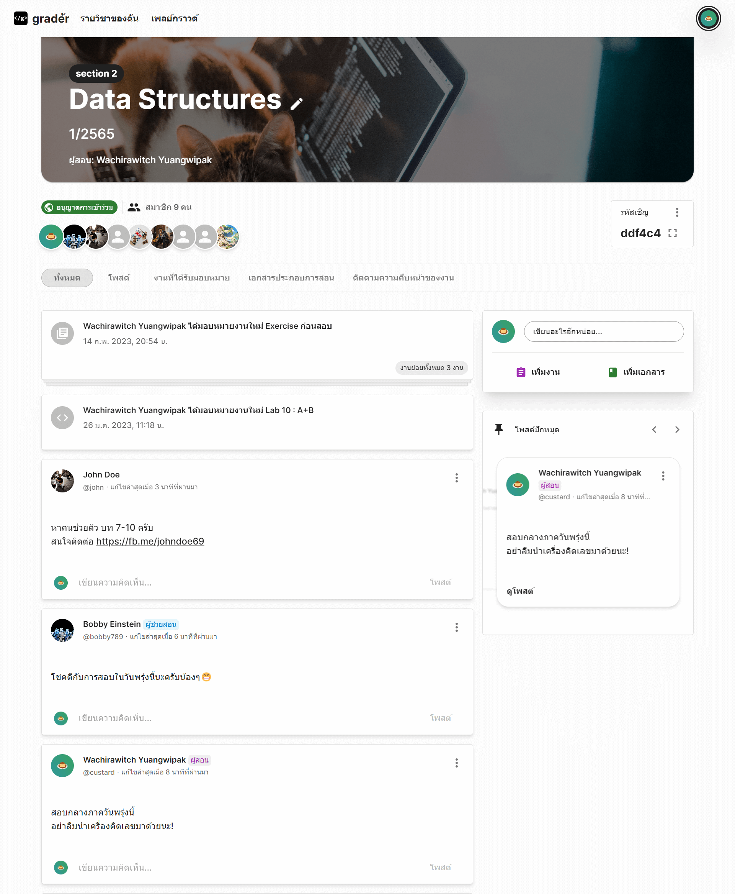Open the invite code options menu
The height and width of the screenshot is (894, 735).
tap(676, 212)
